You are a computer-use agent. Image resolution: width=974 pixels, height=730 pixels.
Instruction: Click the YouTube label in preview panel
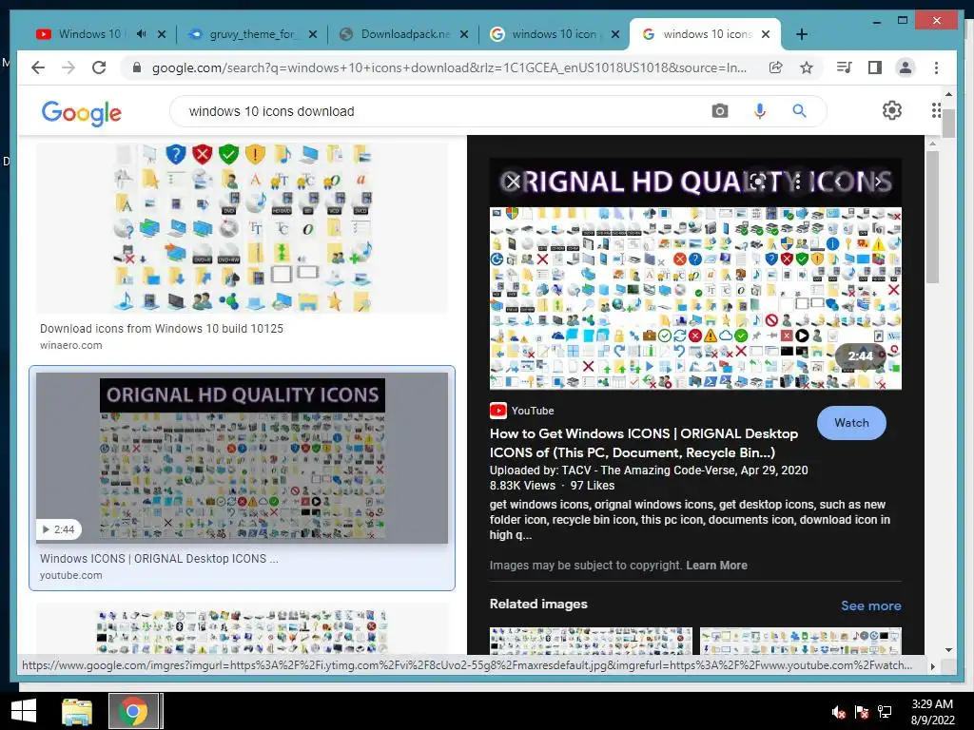533,411
